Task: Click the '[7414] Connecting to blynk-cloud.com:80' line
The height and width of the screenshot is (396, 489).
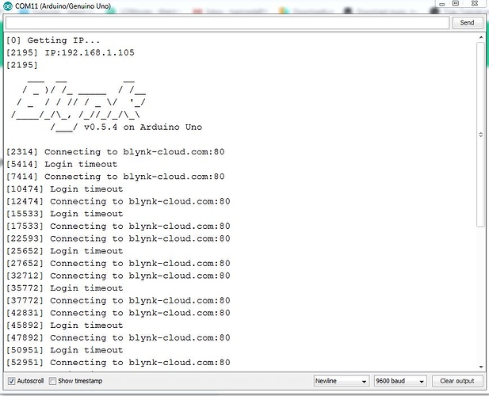Action: click(x=116, y=177)
